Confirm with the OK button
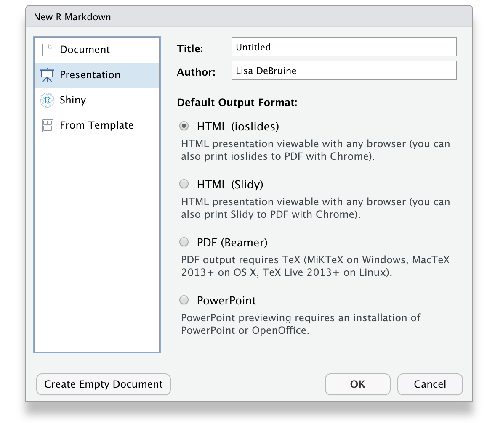The width and height of the screenshot is (495, 423). (x=358, y=384)
